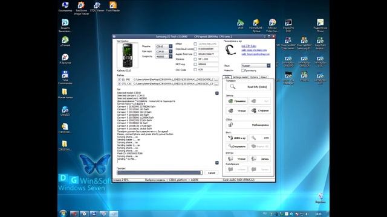Tick the Адрес блютуза checkbox

pos(195,54)
